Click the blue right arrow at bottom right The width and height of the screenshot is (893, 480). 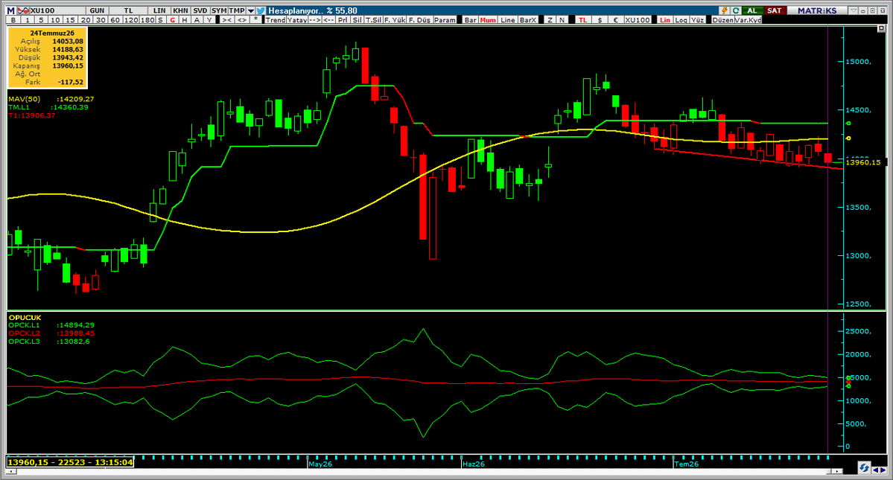click(883, 470)
